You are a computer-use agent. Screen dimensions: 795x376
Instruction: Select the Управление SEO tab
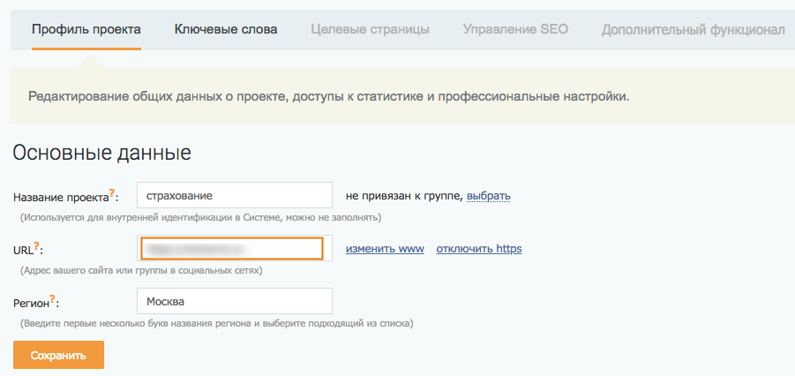pos(515,29)
